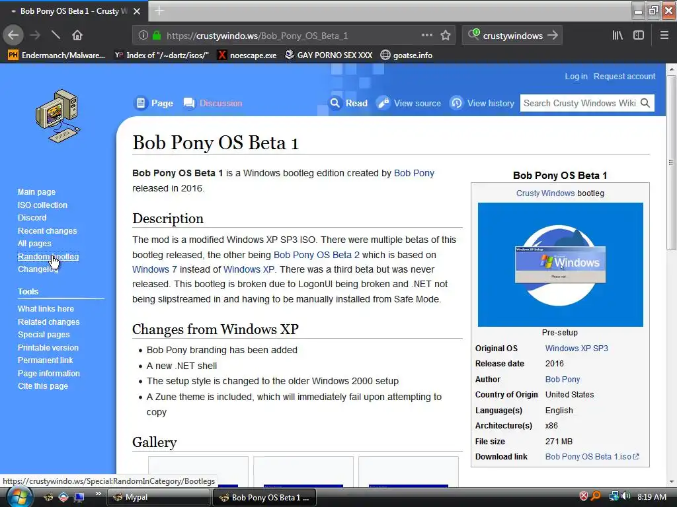Open Recent changes in sidebar
This screenshot has height=507, width=677.
coord(47,230)
